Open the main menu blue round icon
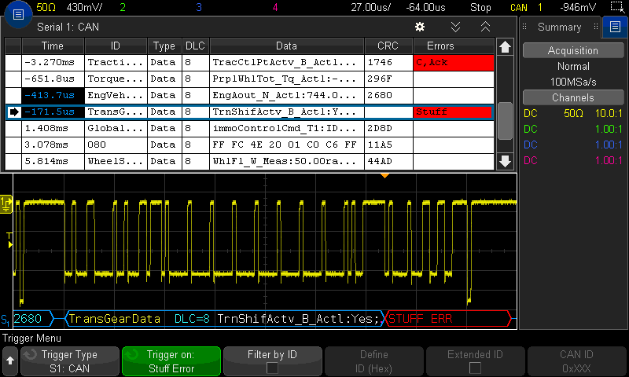The height and width of the screenshot is (377, 629). [18, 15]
